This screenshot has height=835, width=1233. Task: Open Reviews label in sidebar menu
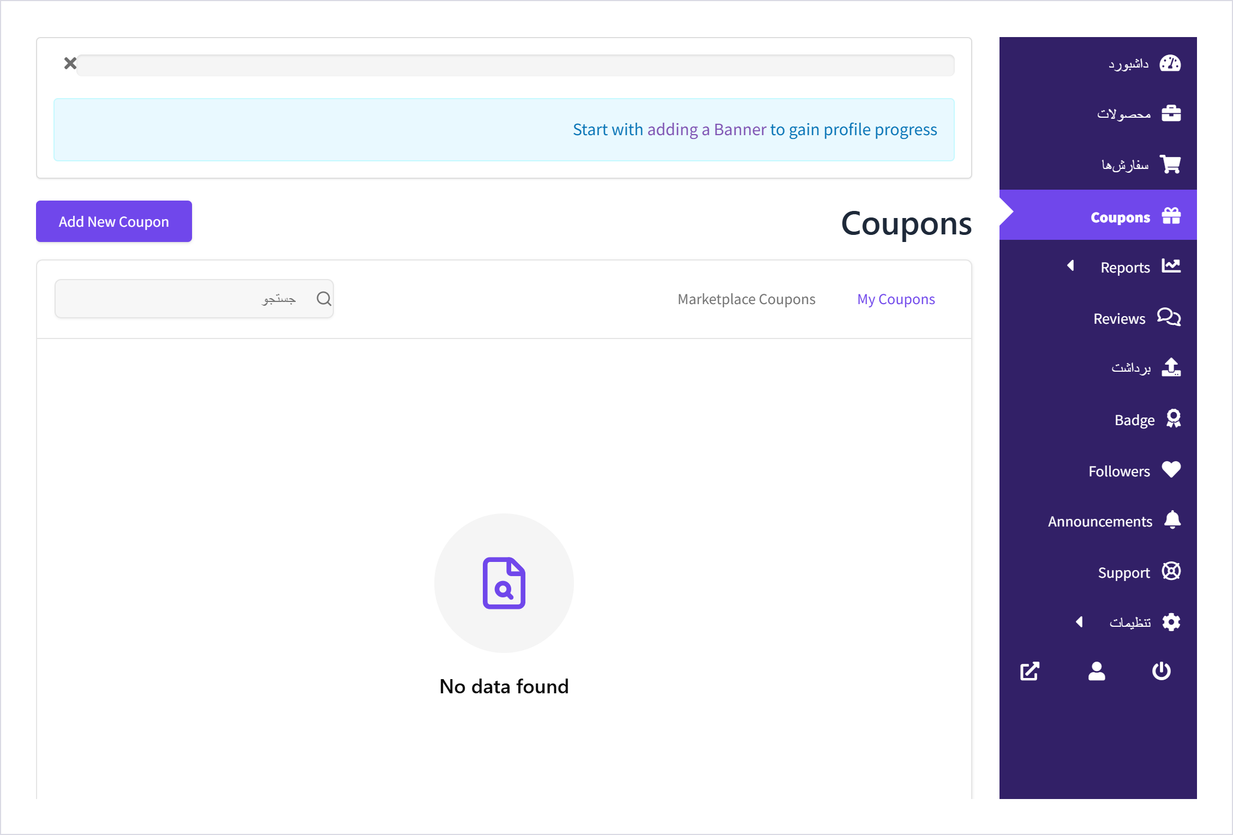pos(1119,319)
